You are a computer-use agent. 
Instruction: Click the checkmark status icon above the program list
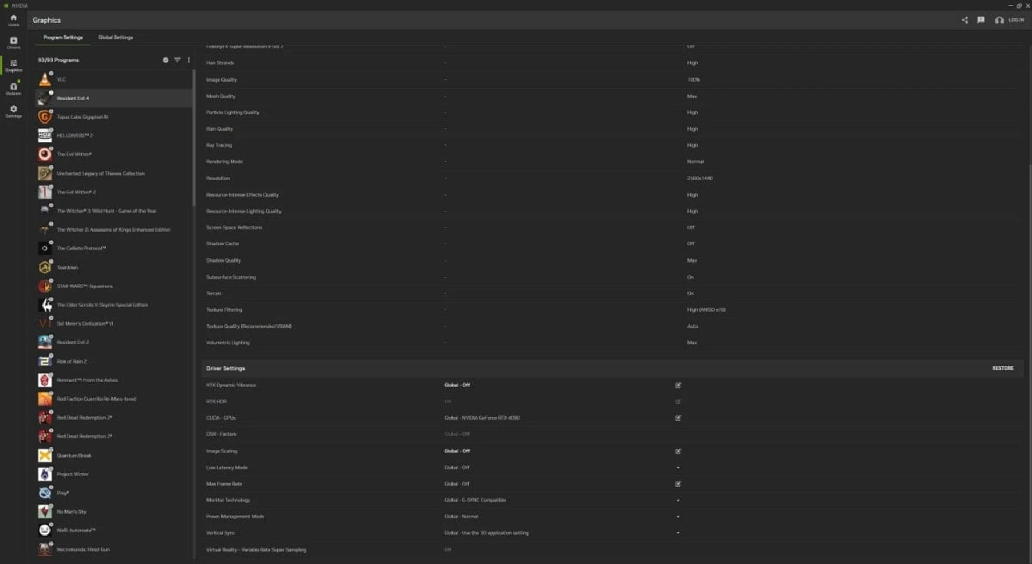pos(166,60)
